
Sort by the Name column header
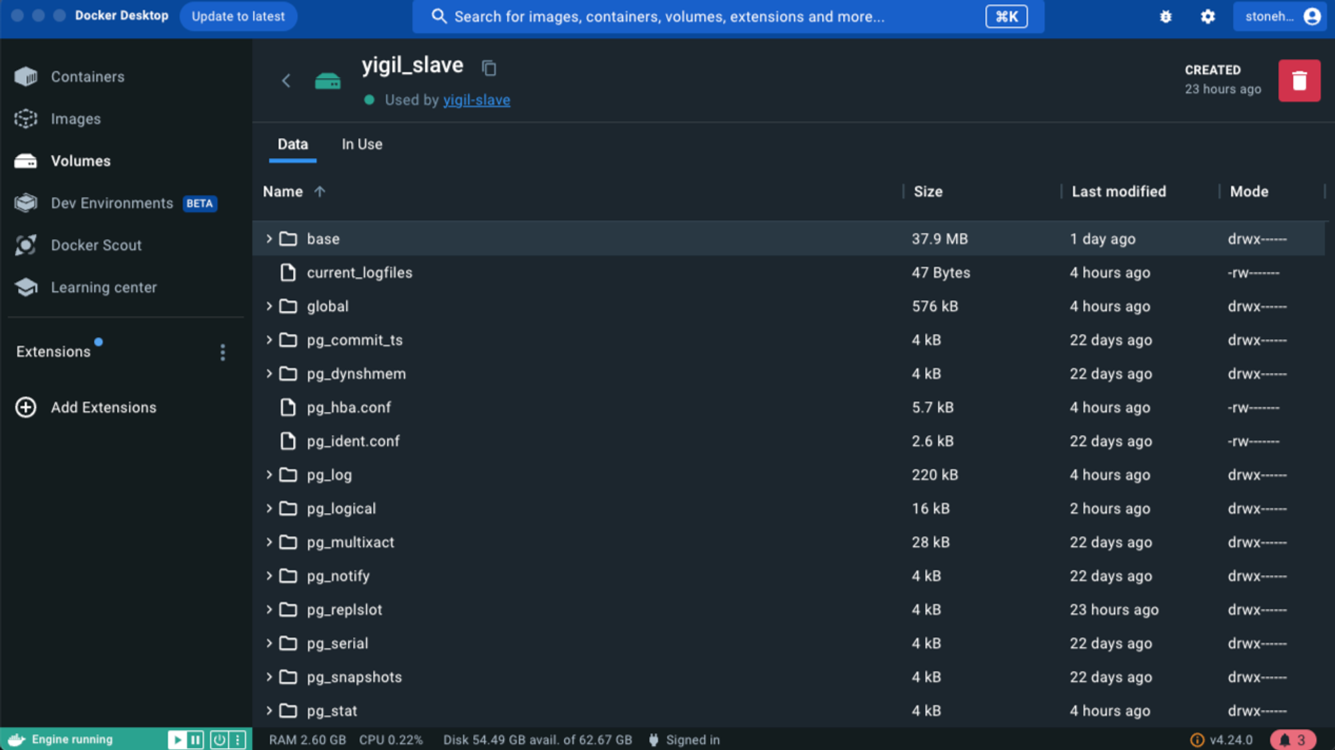282,192
